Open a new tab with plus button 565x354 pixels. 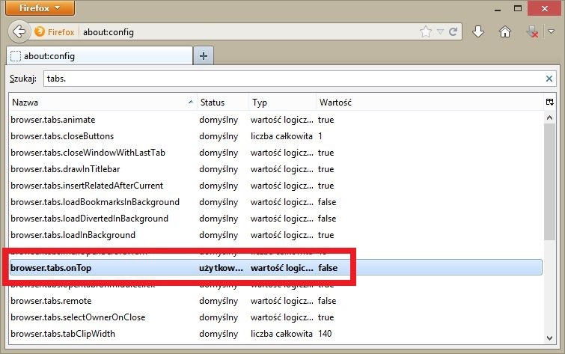coord(204,56)
